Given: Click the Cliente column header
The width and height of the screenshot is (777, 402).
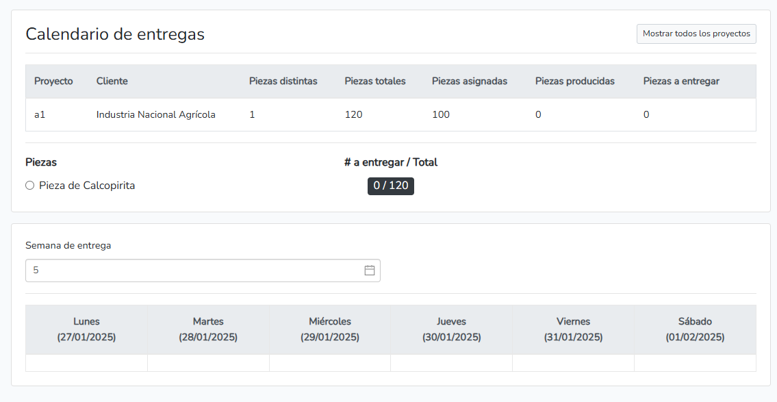Looking at the screenshot, I should [112, 81].
